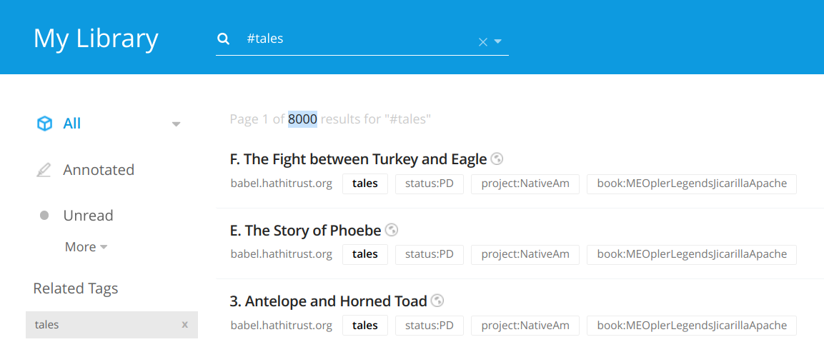Screen dimensions: 824x342
Task: Click the My Library header title
Action: [x=96, y=38]
